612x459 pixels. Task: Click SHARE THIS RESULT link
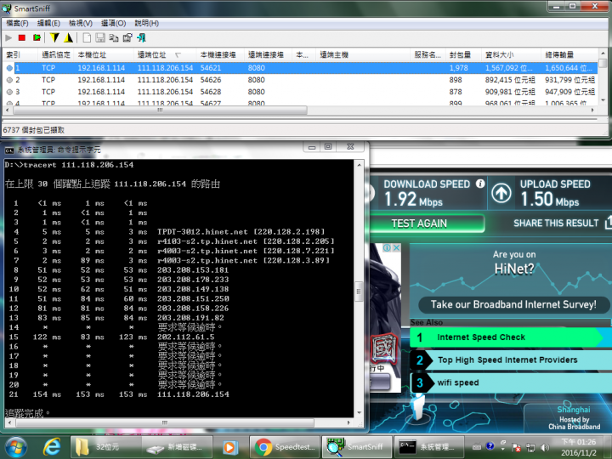coord(556,224)
